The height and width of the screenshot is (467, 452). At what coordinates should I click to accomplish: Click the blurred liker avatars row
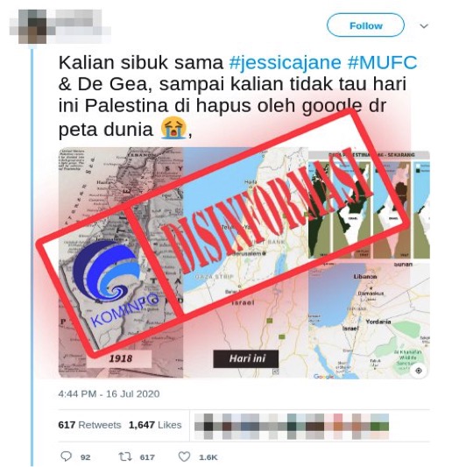coord(292,426)
